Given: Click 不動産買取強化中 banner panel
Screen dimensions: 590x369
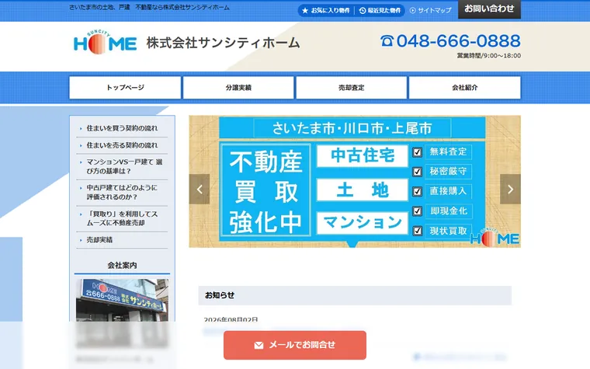Looking at the screenshot, I should [x=265, y=190].
